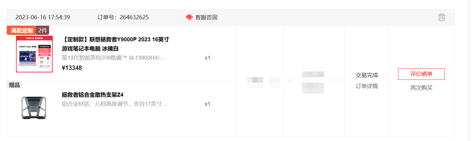
Task: Open the Legion Y9000P laptop product thumbnail
Action: click(34, 54)
